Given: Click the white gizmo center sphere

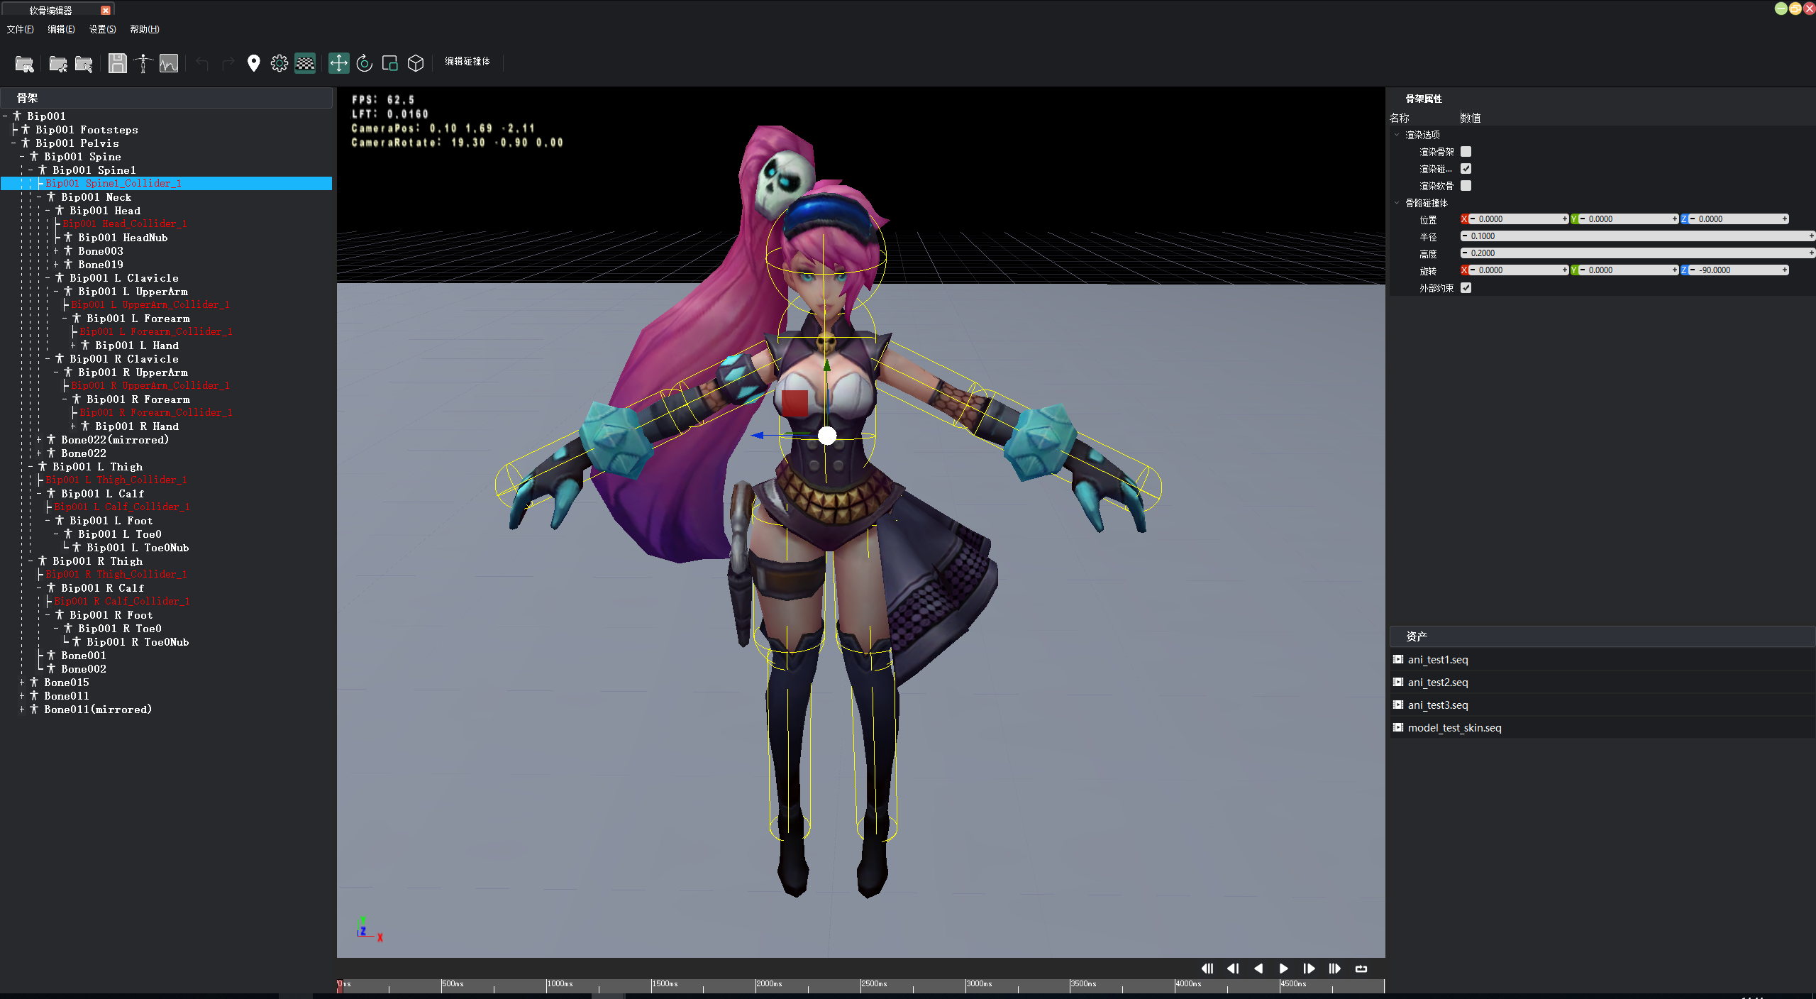Looking at the screenshot, I should (827, 436).
